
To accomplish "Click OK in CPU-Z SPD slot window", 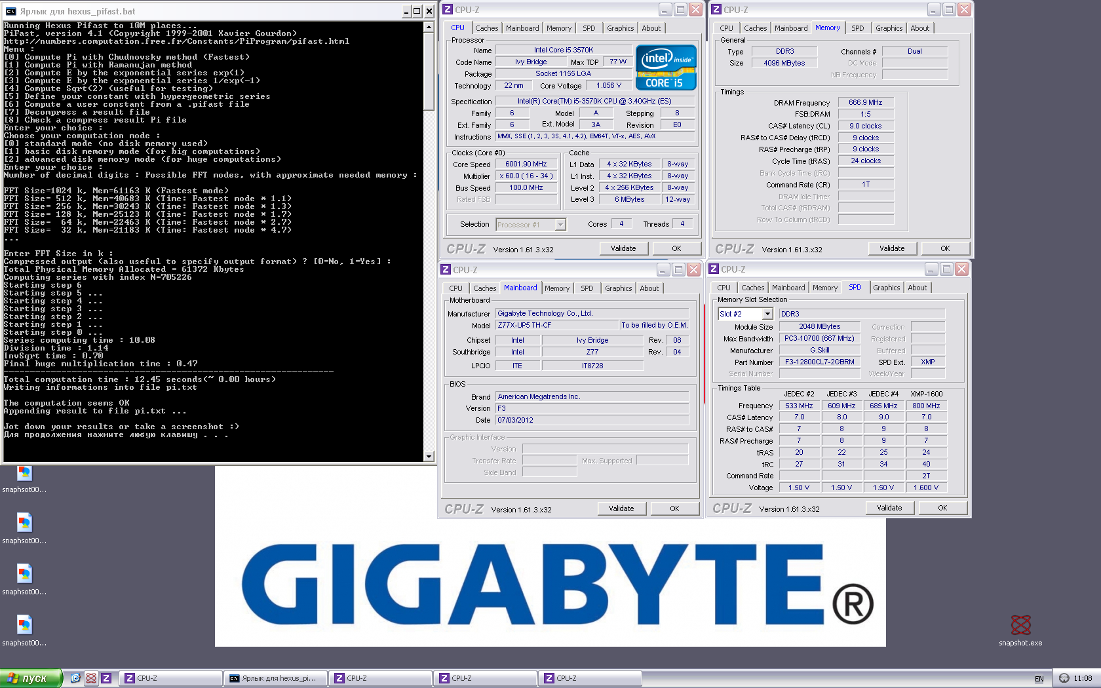I will pos(942,508).
